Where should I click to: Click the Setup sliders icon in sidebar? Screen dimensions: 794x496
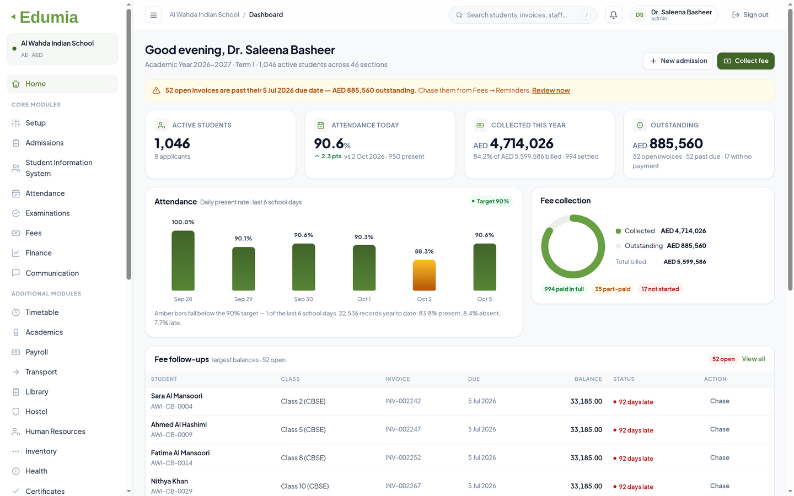[x=16, y=123]
